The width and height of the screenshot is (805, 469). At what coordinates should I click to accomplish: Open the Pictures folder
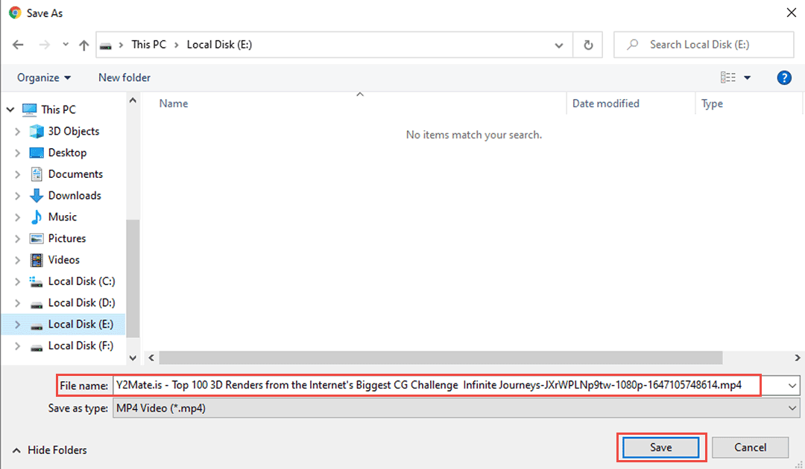pos(67,239)
